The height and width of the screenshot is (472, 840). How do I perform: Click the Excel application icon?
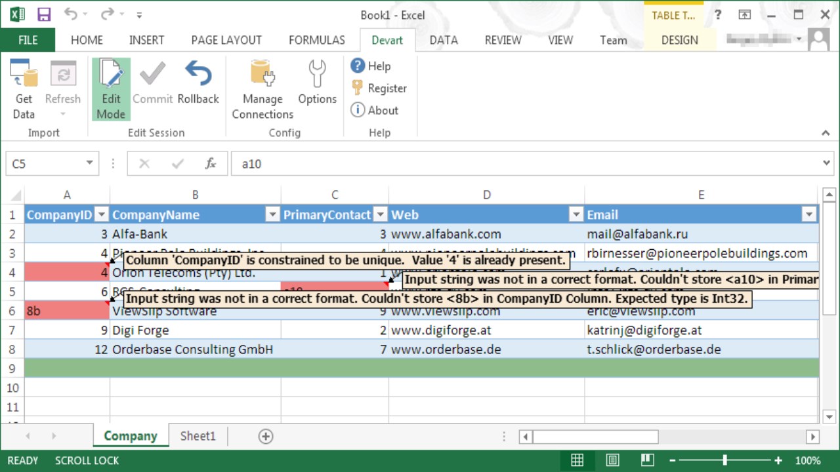[17, 14]
